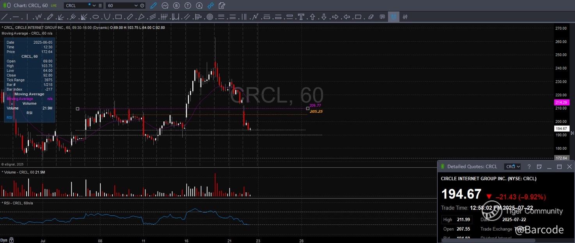Click the 205.25 orange line label
The width and height of the screenshot is (575, 243).
(316, 112)
